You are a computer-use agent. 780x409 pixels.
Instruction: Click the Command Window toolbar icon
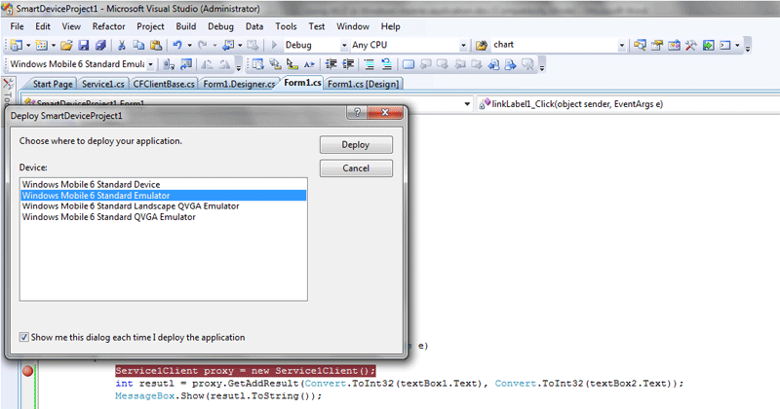point(725,45)
